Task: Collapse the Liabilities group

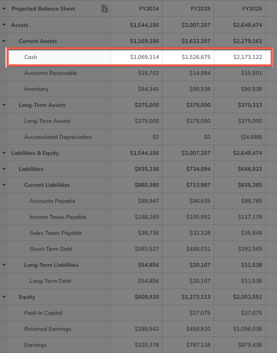Action: [x=4, y=169]
